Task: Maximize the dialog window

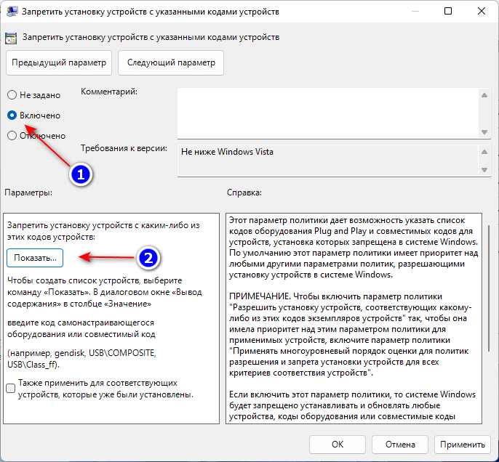Action: (x=448, y=11)
